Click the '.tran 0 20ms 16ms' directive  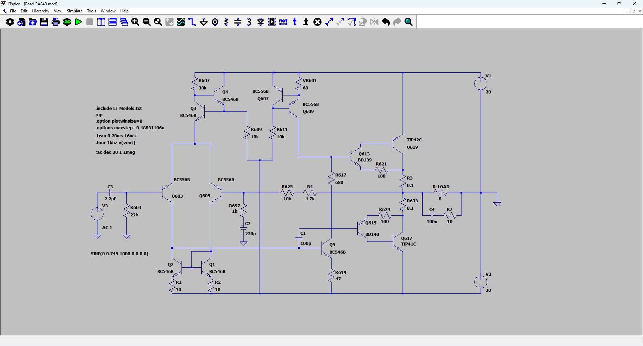(x=116, y=136)
